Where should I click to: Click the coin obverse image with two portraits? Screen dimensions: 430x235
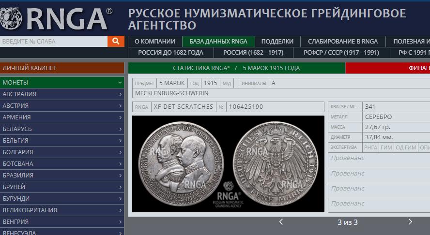pos(181,163)
